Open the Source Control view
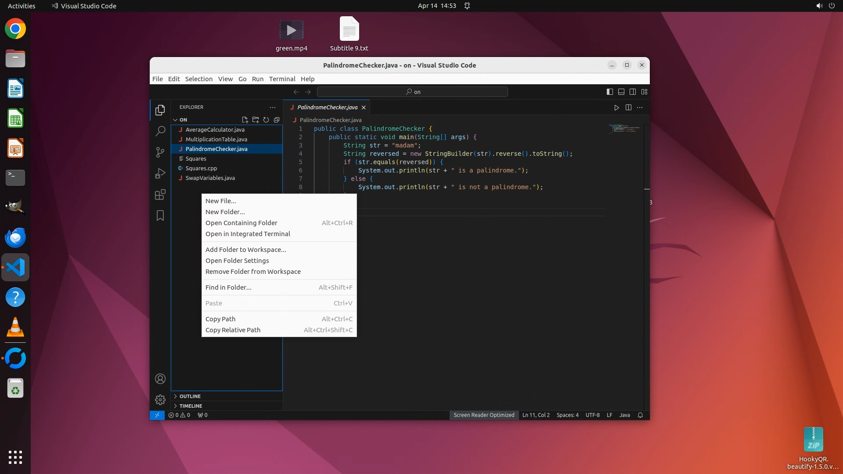This screenshot has height=474, width=843. pos(160,152)
